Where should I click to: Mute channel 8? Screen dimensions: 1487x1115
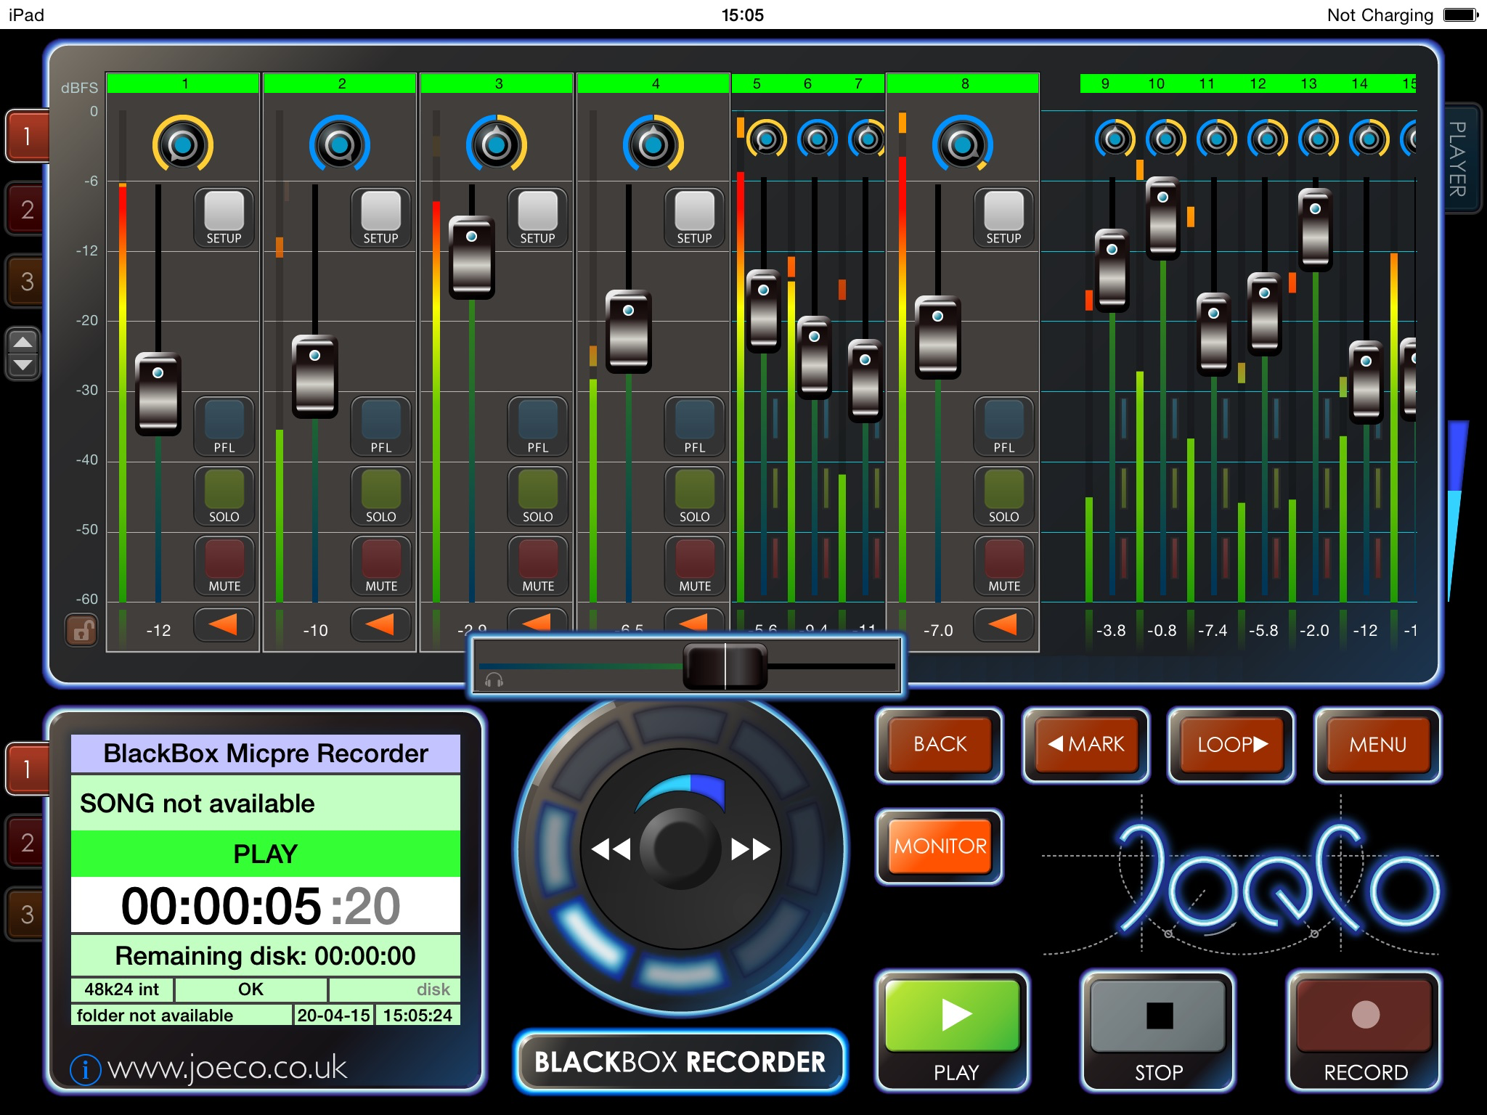coord(1003,565)
